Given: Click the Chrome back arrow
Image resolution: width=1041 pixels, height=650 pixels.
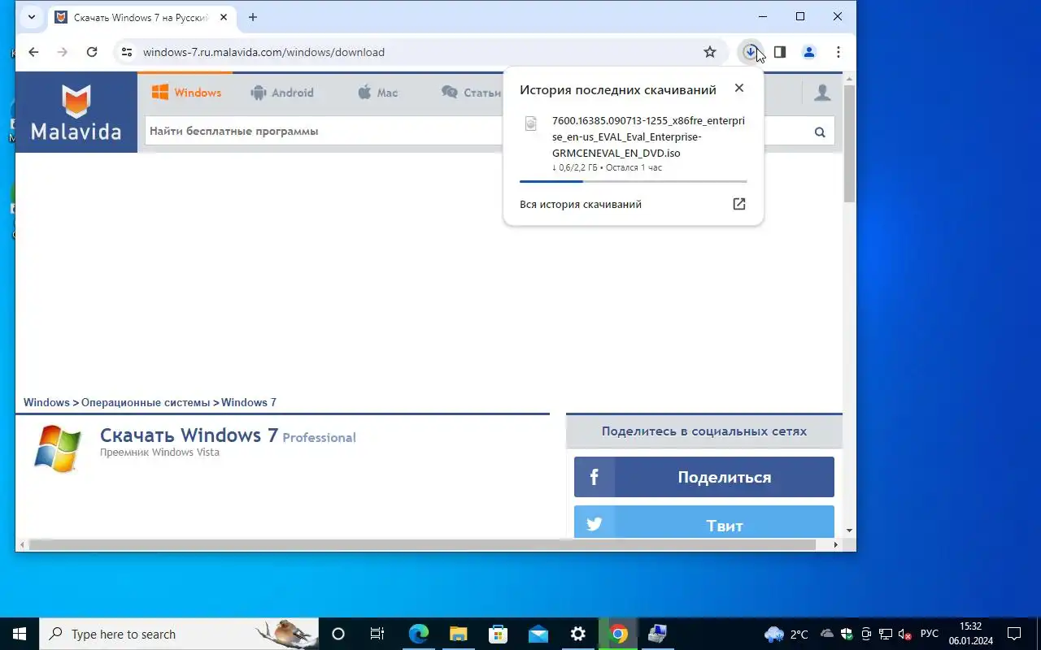Looking at the screenshot, I should (x=33, y=52).
